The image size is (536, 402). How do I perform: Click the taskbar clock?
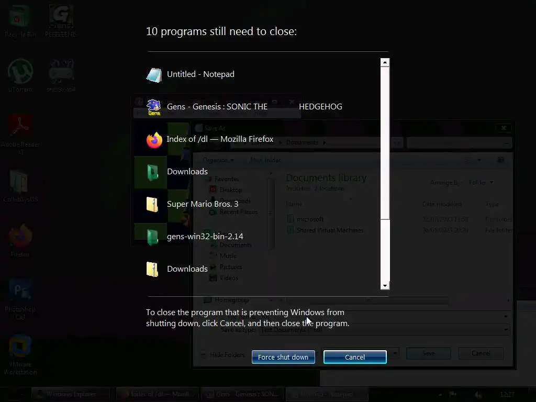507,395
